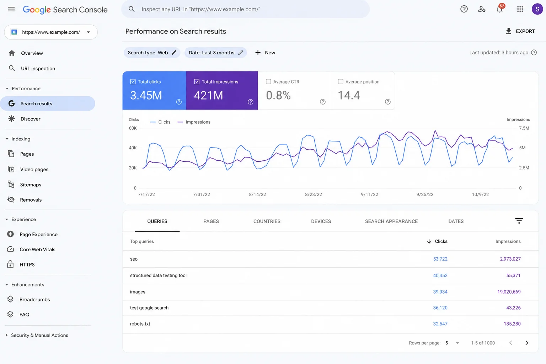Click the EXPORT button

click(520, 31)
